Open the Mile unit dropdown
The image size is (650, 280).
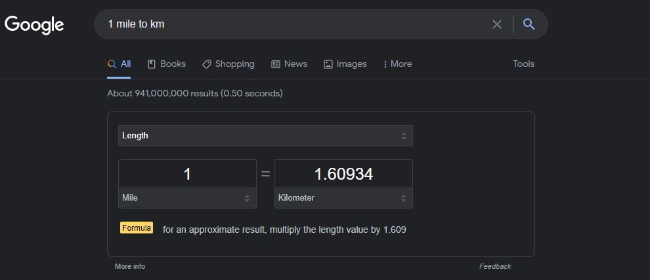pyautogui.click(x=187, y=198)
